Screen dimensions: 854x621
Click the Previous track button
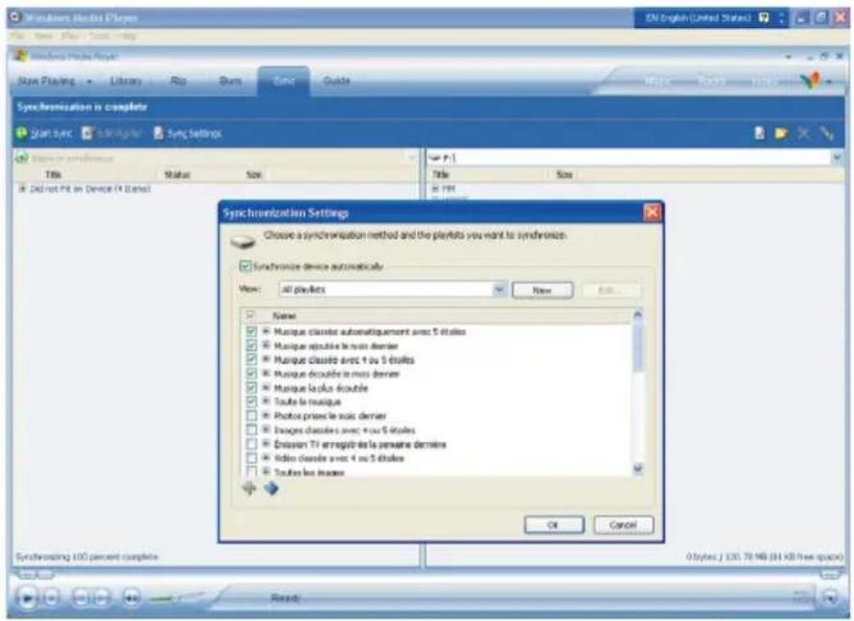(x=80, y=599)
